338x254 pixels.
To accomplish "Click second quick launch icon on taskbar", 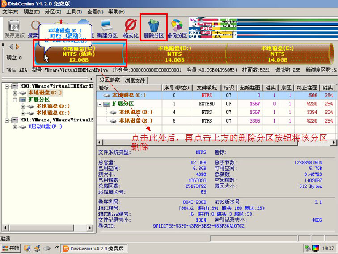I will click(37, 248).
